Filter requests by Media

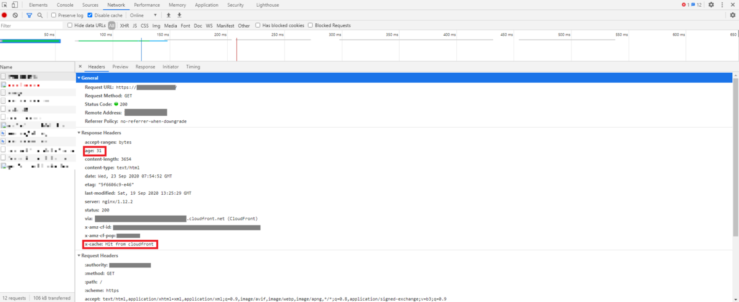[x=171, y=25]
